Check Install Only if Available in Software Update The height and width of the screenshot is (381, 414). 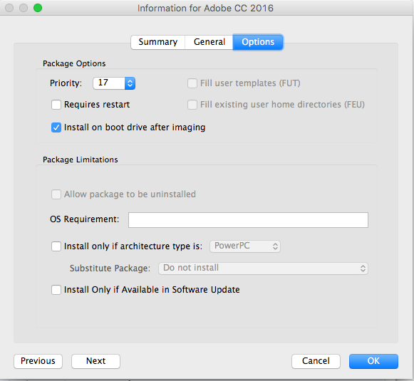pos(56,290)
